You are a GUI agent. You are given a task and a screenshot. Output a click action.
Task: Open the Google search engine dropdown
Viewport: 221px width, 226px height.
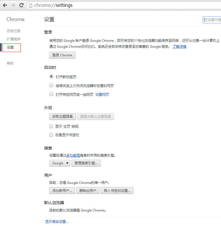point(60,163)
